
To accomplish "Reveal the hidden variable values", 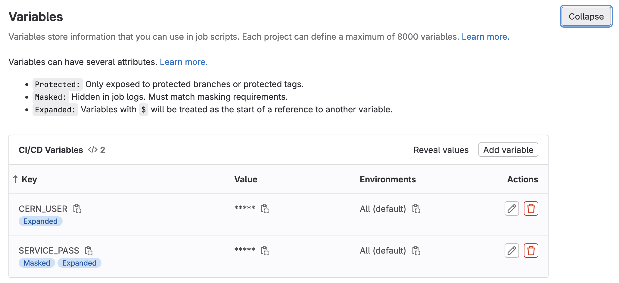I will click(x=441, y=150).
